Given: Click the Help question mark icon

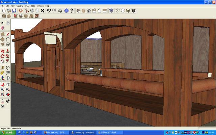Looking at the screenshot, I should coord(72,11).
